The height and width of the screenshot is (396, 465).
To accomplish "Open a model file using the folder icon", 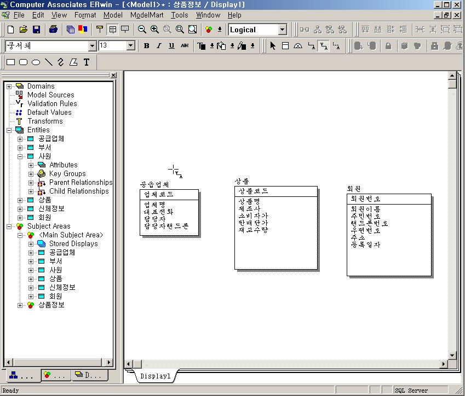I will (x=23, y=30).
